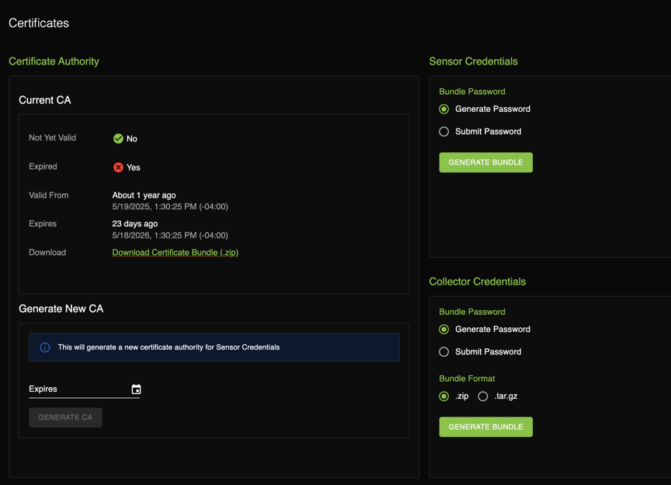
Task: Generate the Sensor Credentials bundle
Action: coord(485,162)
